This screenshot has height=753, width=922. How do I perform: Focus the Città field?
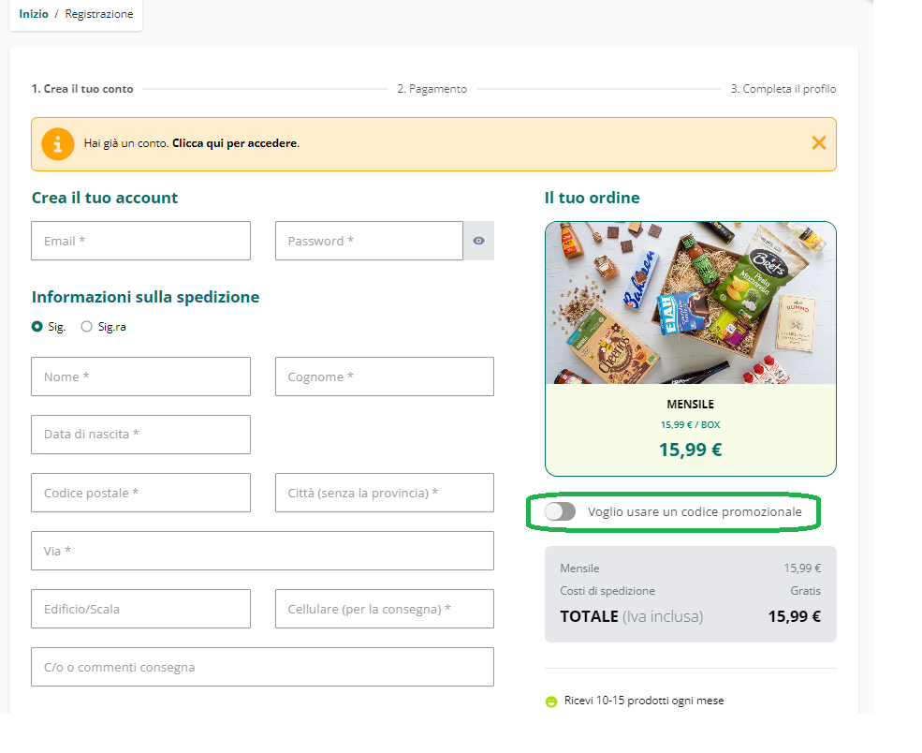pyautogui.click(x=385, y=493)
